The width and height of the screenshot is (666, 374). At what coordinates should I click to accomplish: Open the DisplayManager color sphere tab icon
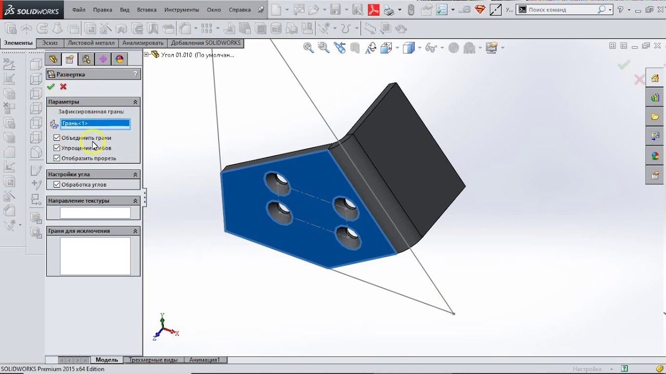point(120,59)
